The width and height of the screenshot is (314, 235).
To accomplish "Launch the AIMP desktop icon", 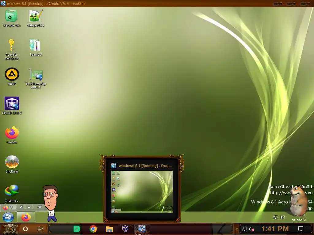I will click(x=12, y=76).
